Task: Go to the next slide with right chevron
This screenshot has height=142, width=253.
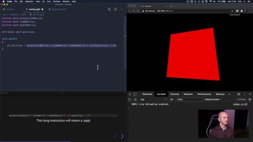Action: [122, 136]
